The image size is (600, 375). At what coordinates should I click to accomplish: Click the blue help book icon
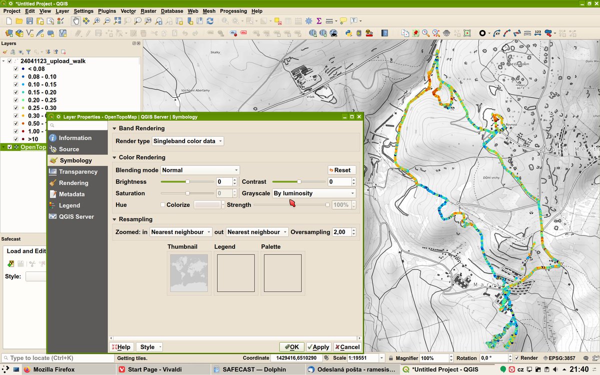(384, 33)
